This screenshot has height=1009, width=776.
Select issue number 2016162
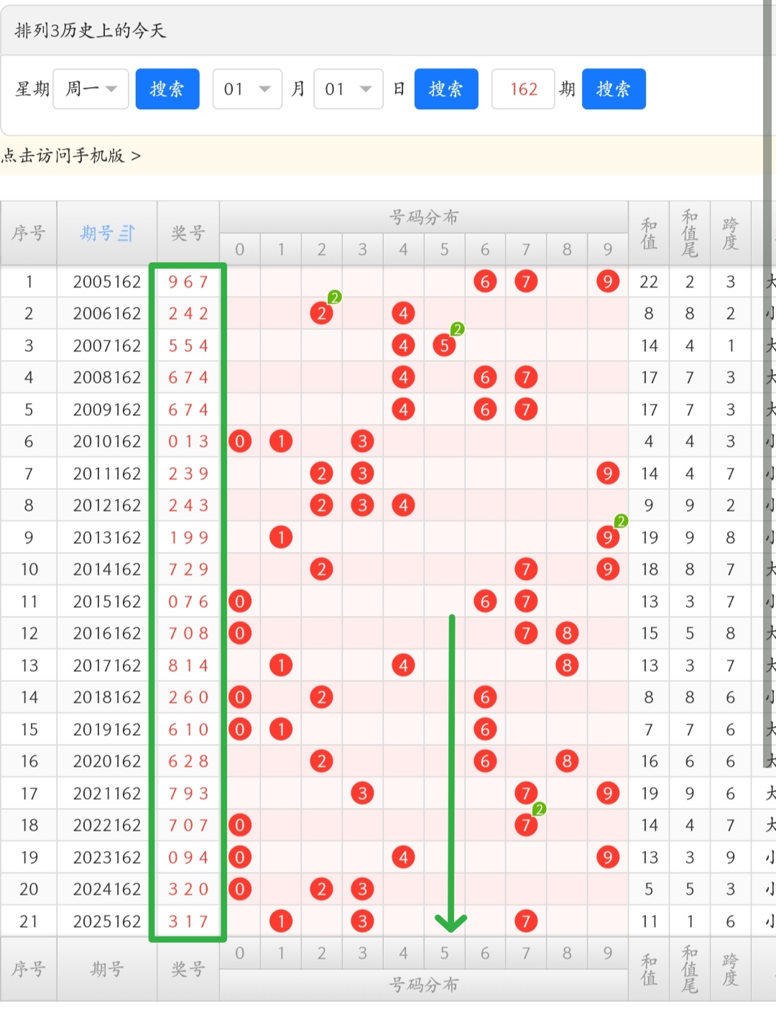107,633
